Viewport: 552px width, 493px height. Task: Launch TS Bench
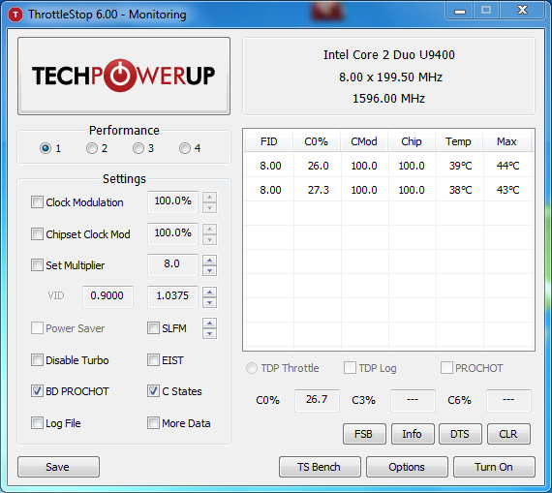point(320,467)
